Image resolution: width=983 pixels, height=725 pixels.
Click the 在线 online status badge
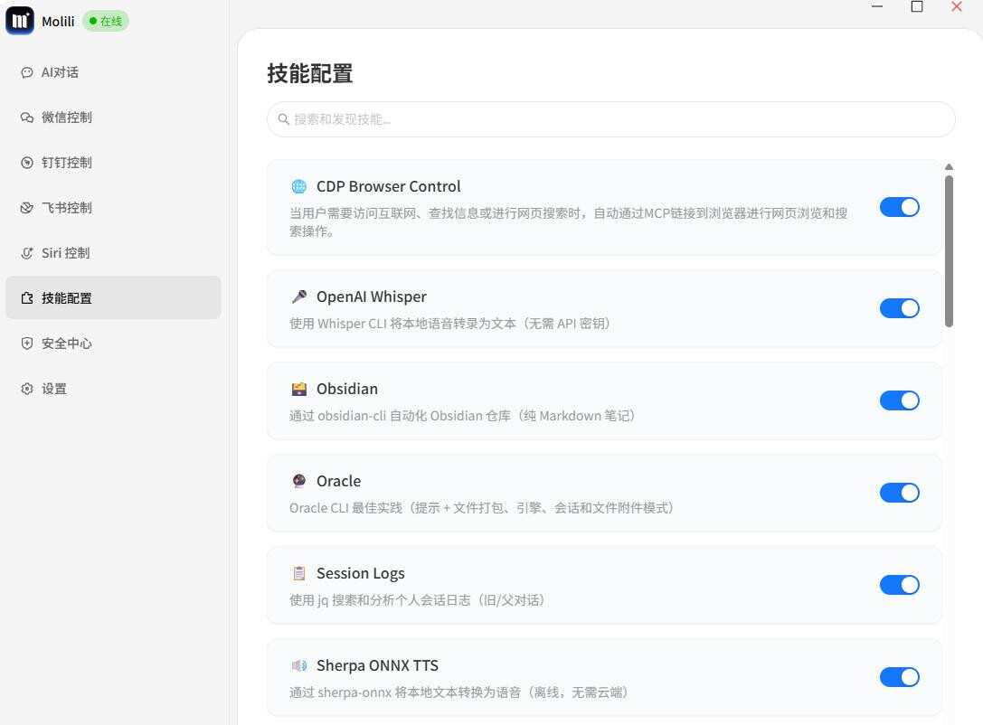[106, 22]
